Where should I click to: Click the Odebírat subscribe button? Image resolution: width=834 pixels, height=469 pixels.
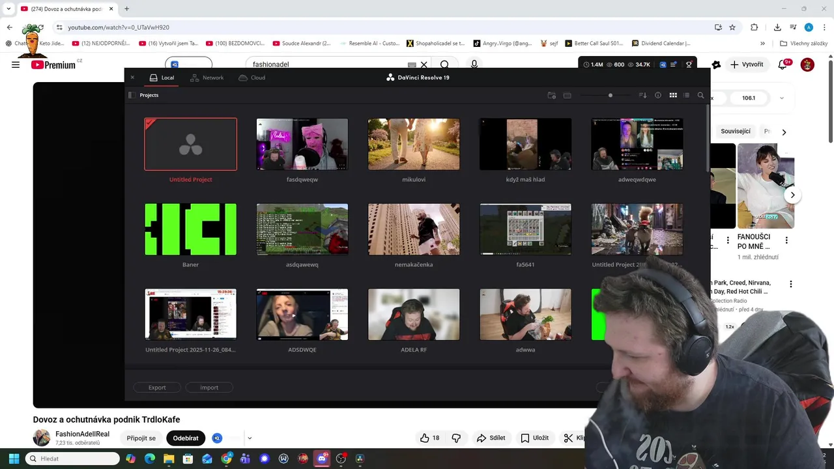pyautogui.click(x=186, y=438)
